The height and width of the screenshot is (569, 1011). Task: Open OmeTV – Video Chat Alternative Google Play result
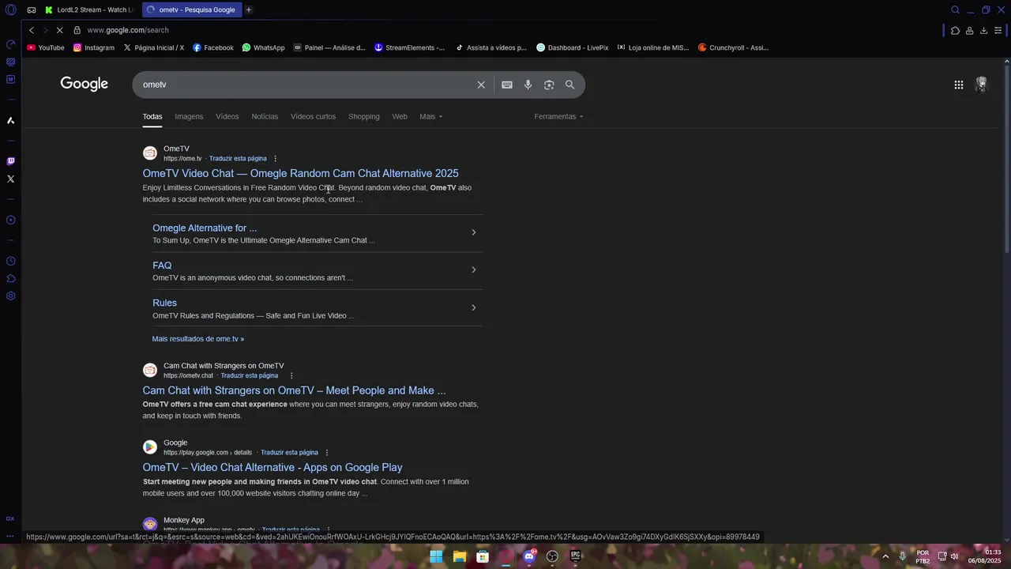point(272,467)
